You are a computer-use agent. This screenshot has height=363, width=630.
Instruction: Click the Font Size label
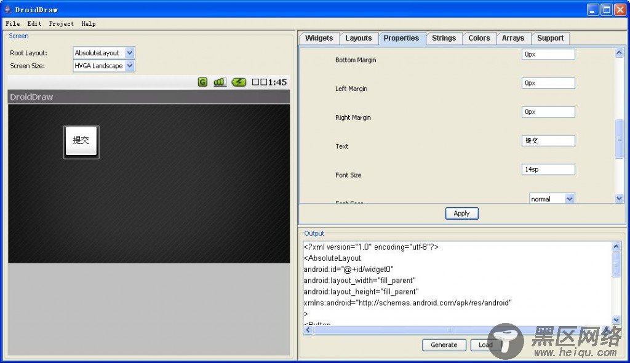(348, 175)
